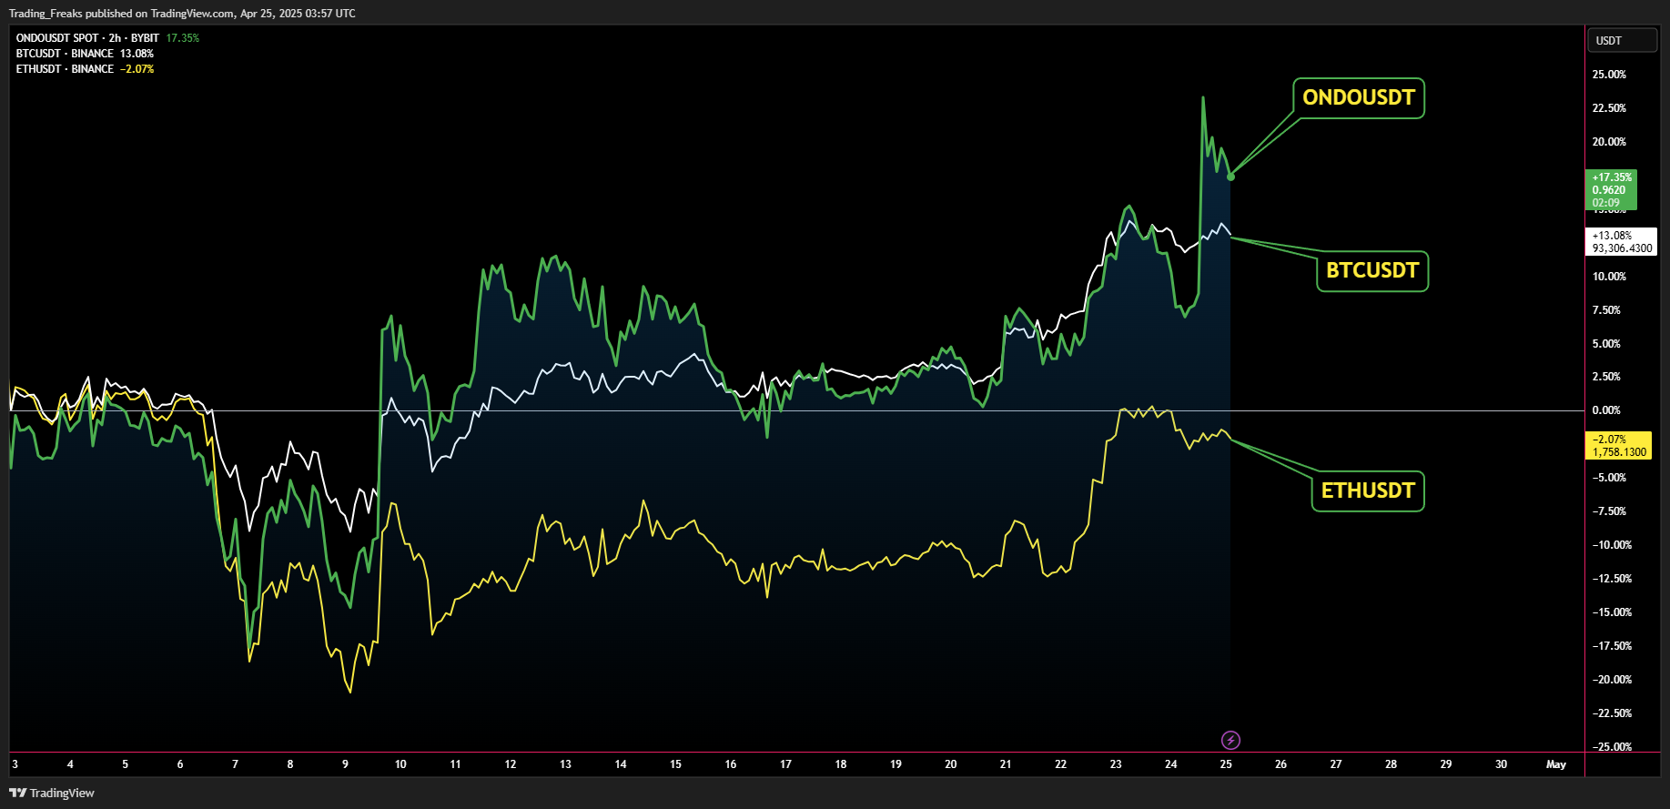Viewport: 1670px width, 809px height.
Task: Open the USDT currency selector box
Action: coord(1622,40)
